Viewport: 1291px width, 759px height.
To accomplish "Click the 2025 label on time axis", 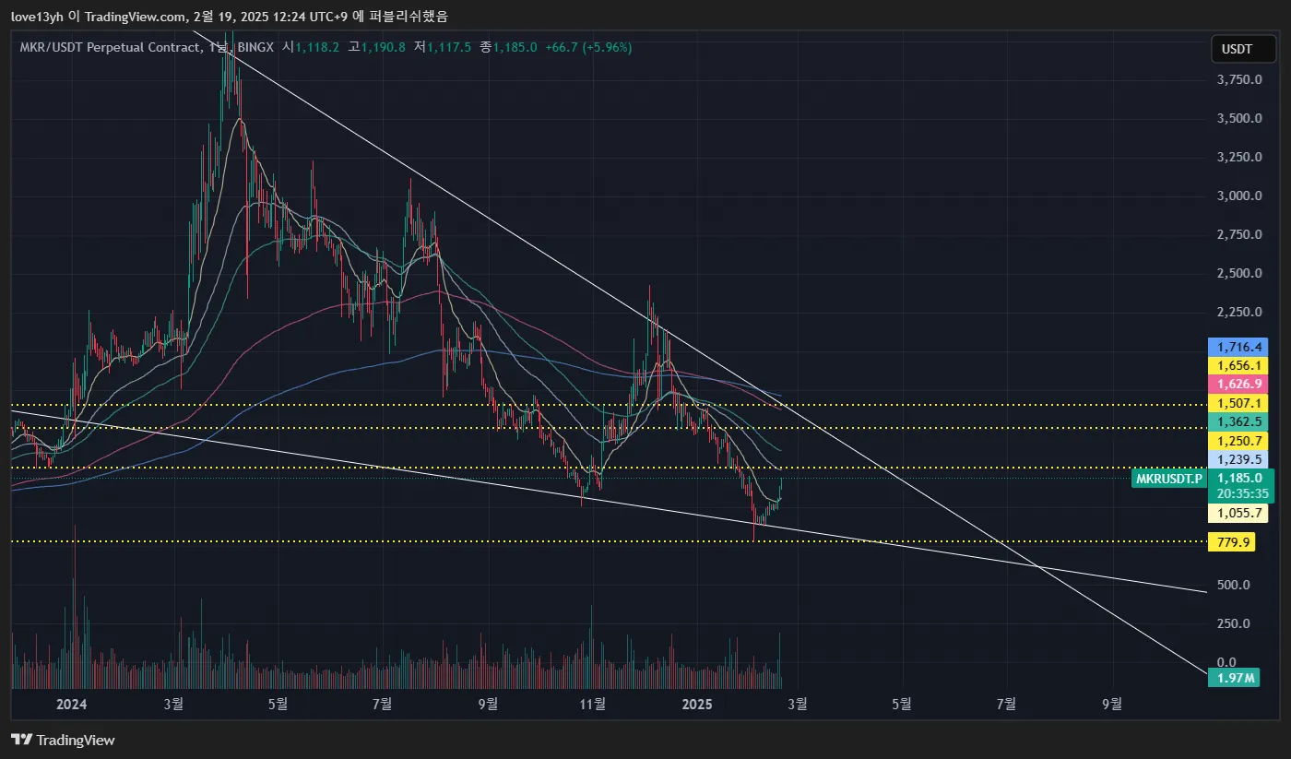I will pyautogui.click(x=697, y=705).
